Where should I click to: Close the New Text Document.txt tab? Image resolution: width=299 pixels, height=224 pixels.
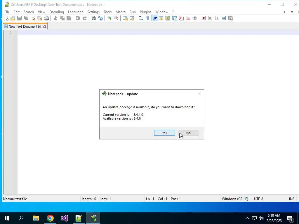(x=44, y=27)
